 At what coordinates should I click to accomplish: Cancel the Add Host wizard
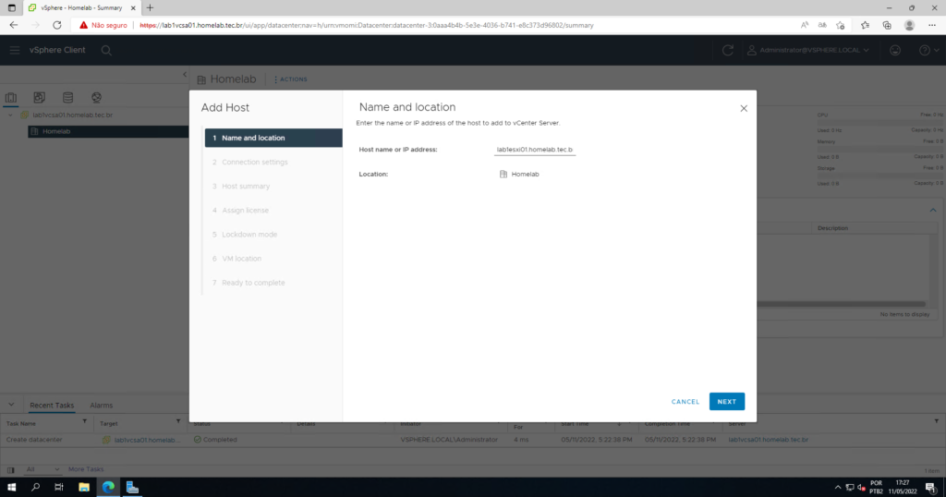tap(685, 402)
